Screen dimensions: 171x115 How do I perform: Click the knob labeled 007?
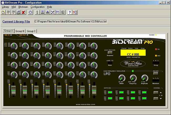click(94, 46)
